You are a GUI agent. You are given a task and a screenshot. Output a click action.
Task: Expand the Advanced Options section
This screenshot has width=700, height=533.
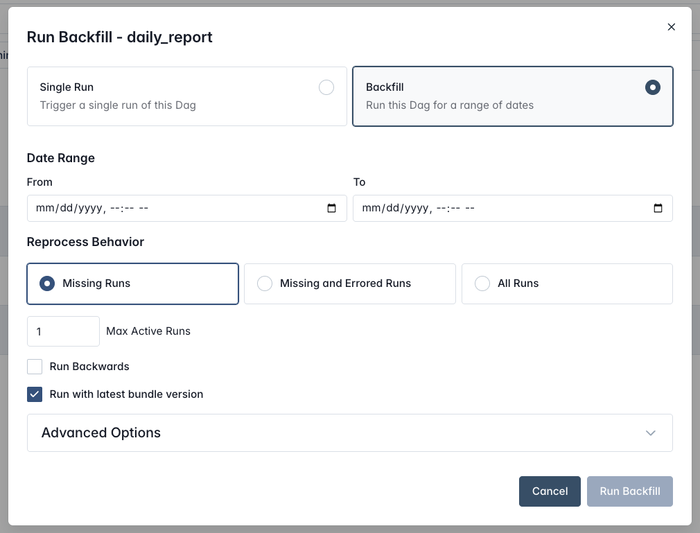(x=349, y=433)
